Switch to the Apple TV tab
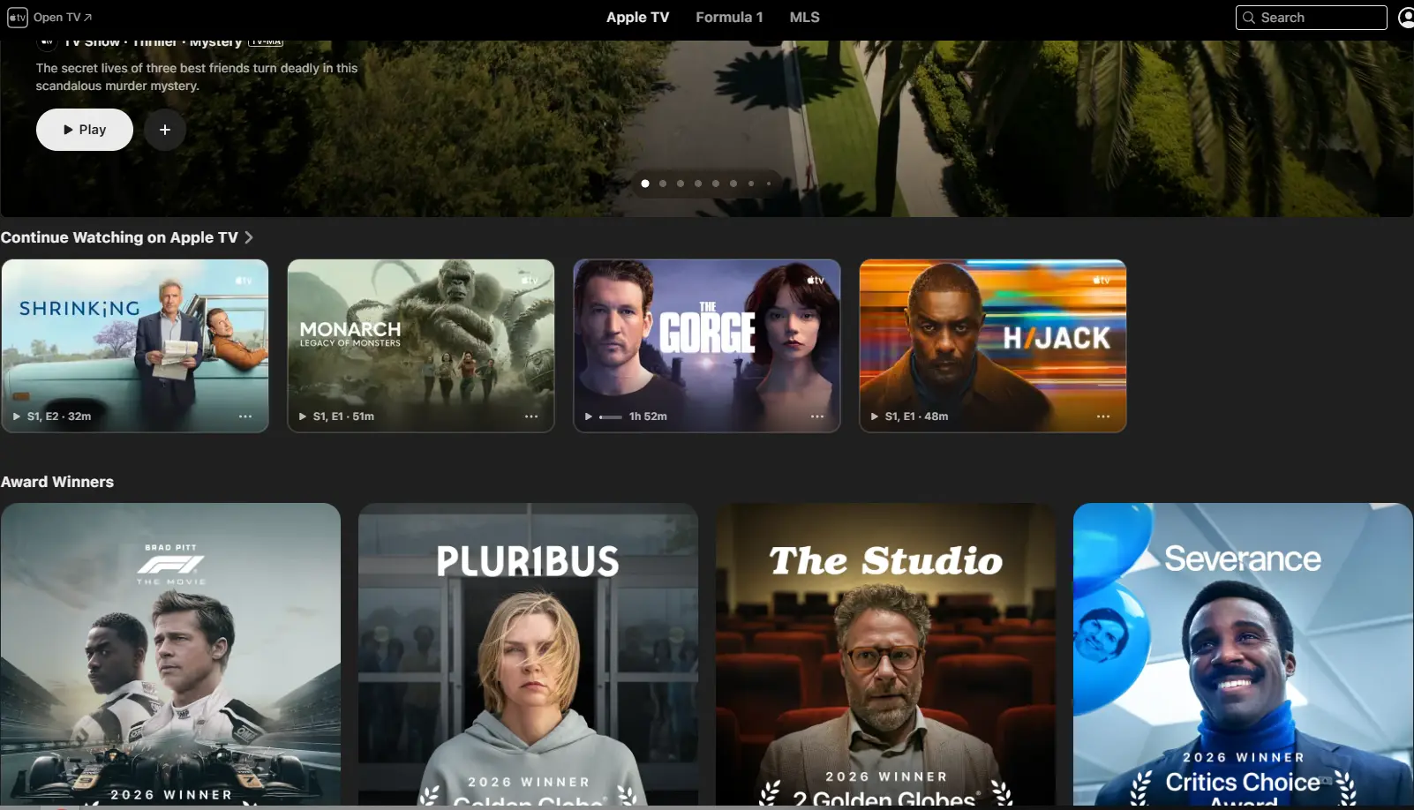The height and width of the screenshot is (810, 1414). tap(638, 18)
